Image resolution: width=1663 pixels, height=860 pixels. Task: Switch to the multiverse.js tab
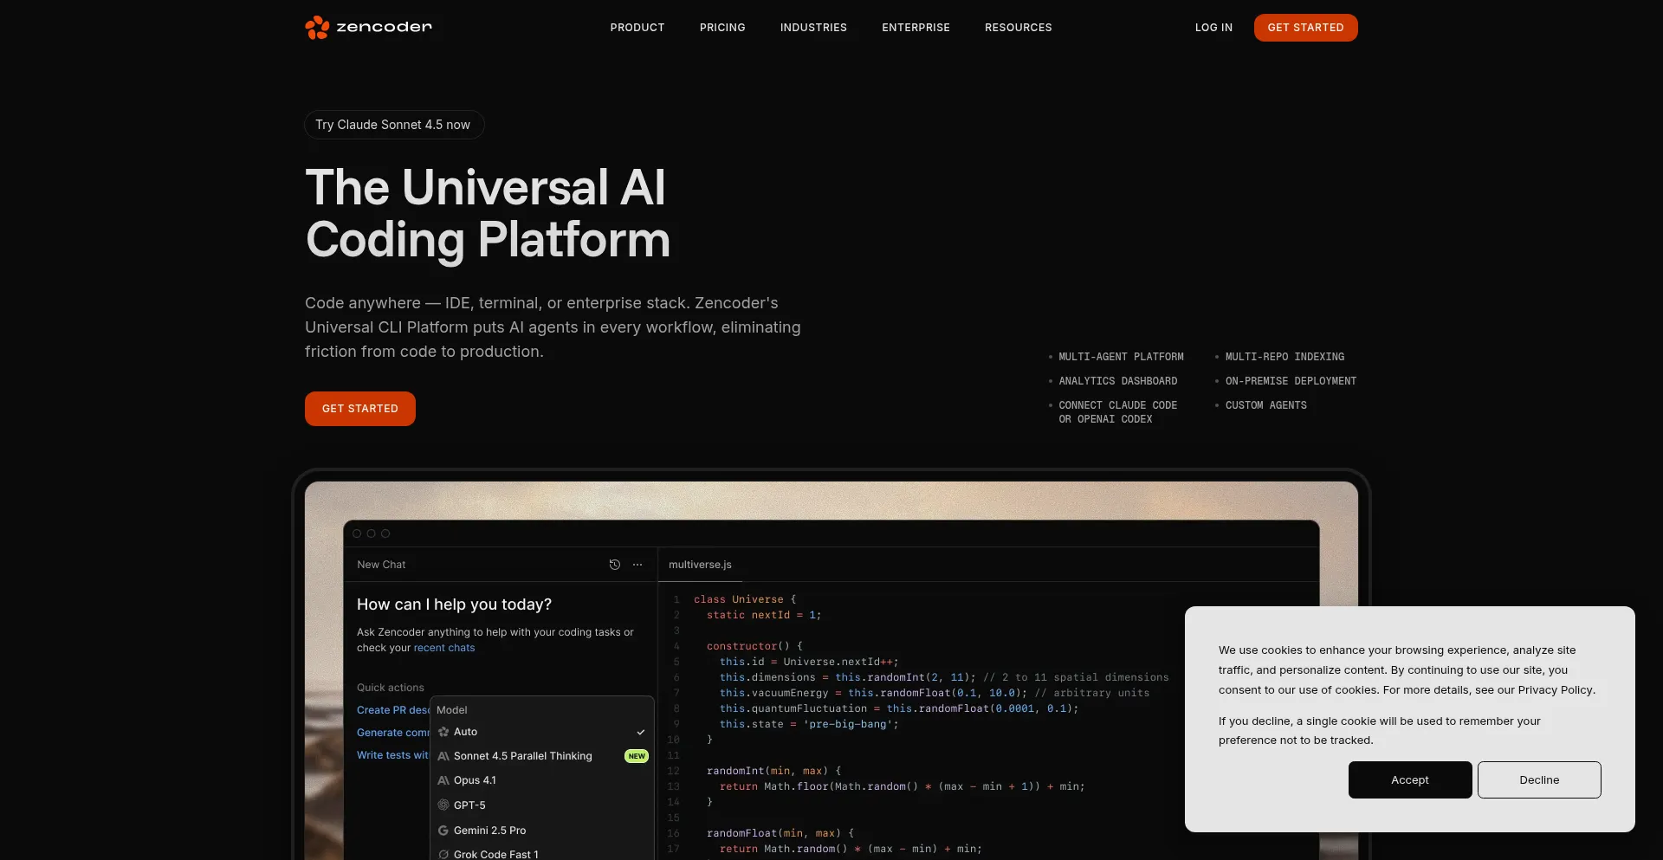[700, 565]
